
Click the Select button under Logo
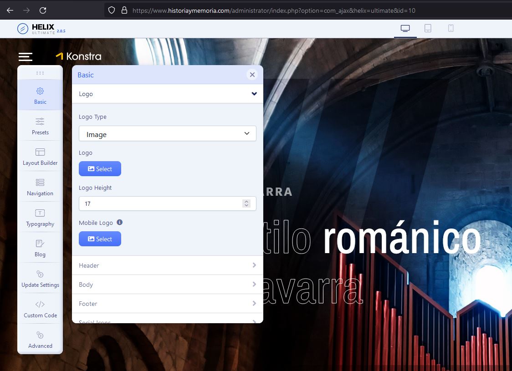[x=100, y=168]
